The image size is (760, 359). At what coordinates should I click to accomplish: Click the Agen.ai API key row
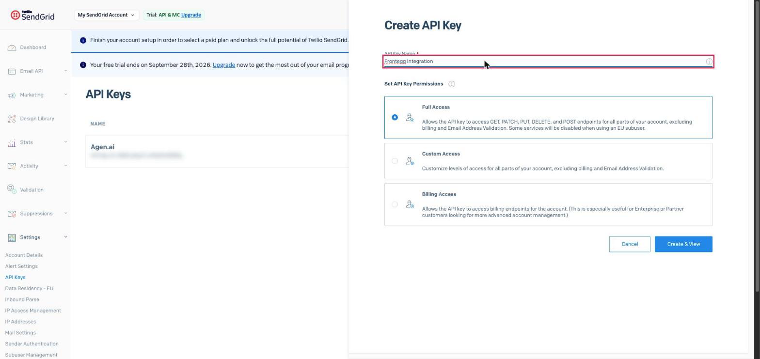point(217,151)
